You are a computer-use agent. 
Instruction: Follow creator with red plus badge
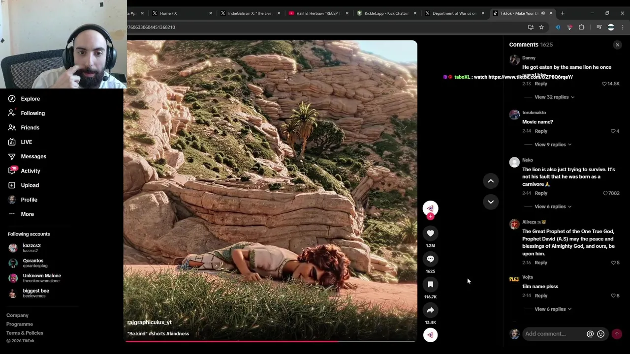click(x=430, y=216)
